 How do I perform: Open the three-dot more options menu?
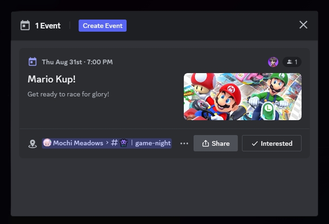pyautogui.click(x=184, y=143)
